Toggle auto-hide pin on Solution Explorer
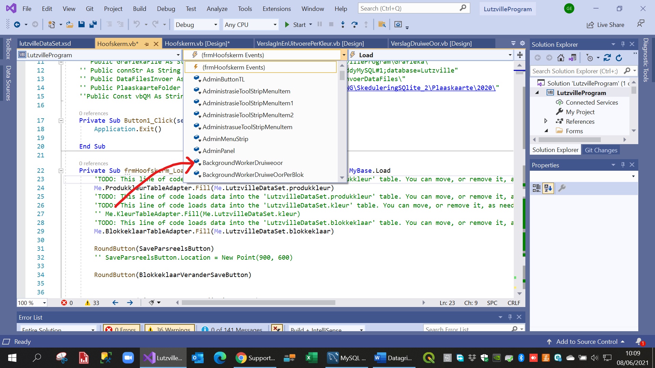The image size is (655, 368). tap(623, 44)
